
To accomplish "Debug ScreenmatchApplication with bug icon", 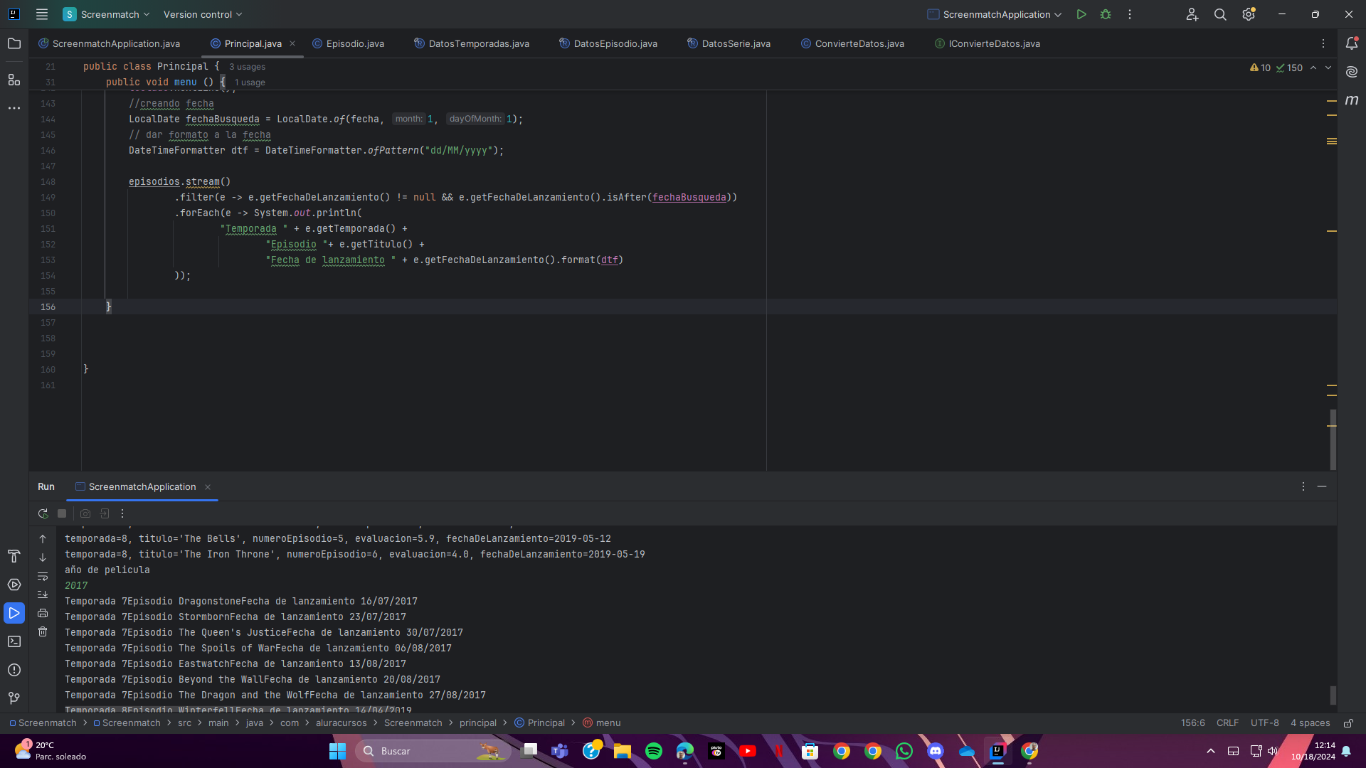I will 1106,14.
